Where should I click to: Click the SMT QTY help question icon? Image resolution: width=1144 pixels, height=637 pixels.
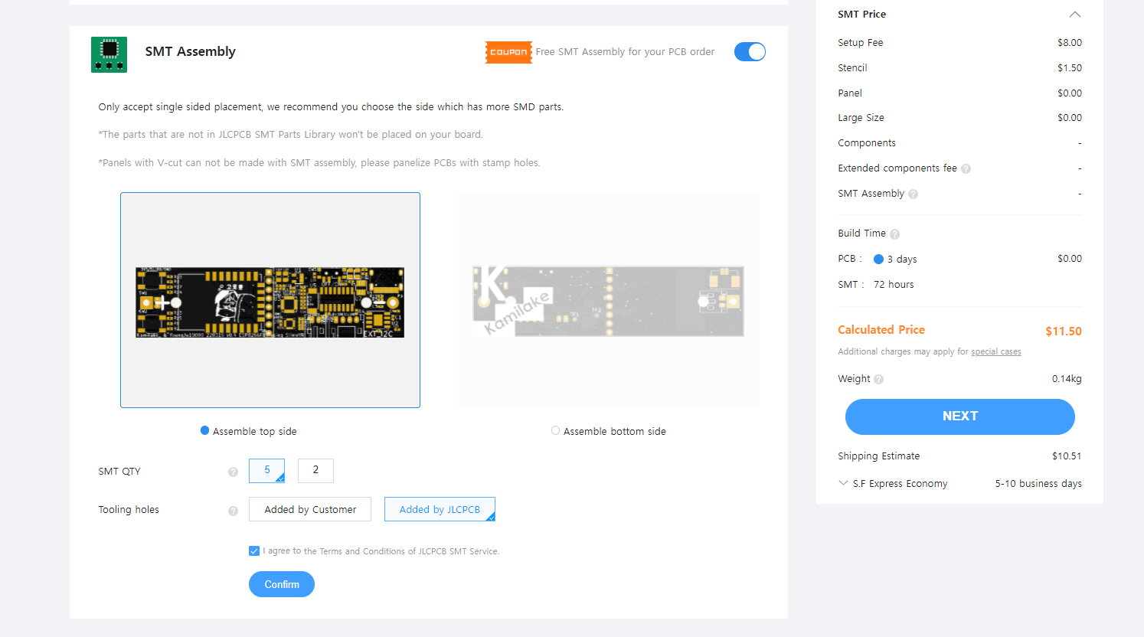point(233,472)
